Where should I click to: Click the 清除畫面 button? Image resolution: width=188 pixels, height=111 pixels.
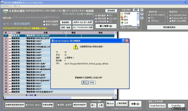click(x=111, y=11)
